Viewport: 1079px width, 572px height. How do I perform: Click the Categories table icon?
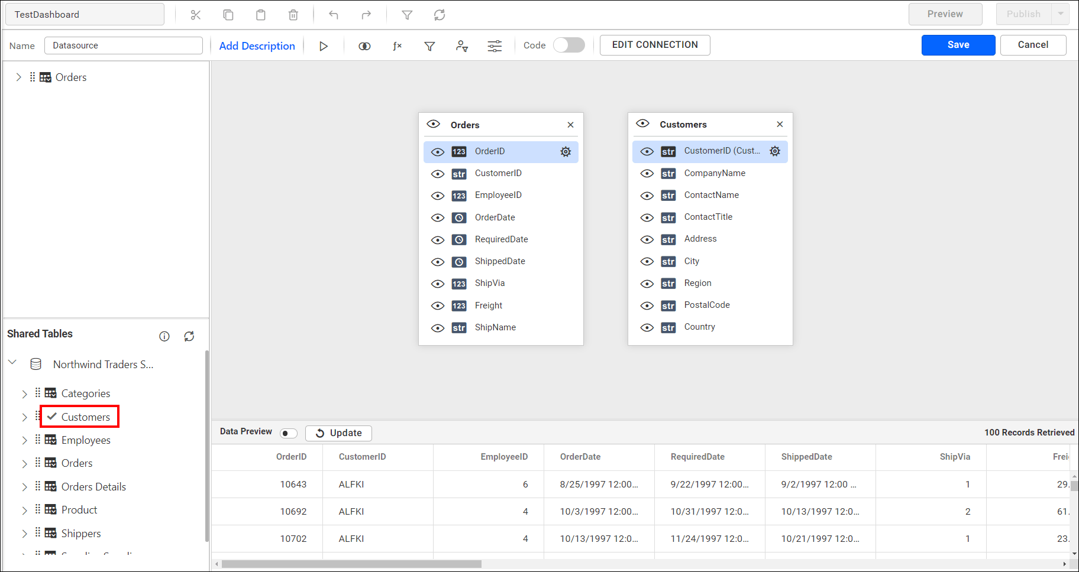51,393
